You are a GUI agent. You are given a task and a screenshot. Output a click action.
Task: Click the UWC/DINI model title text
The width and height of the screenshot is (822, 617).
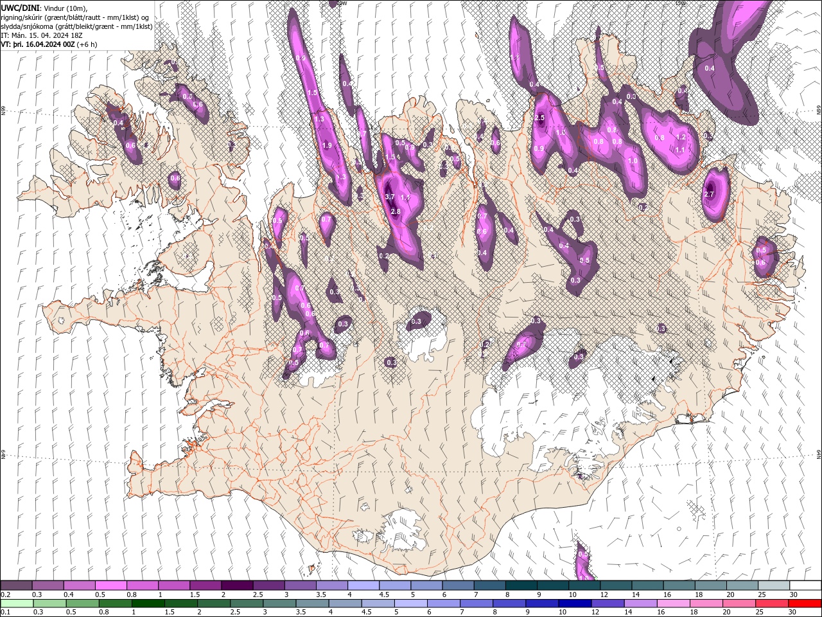(x=21, y=8)
